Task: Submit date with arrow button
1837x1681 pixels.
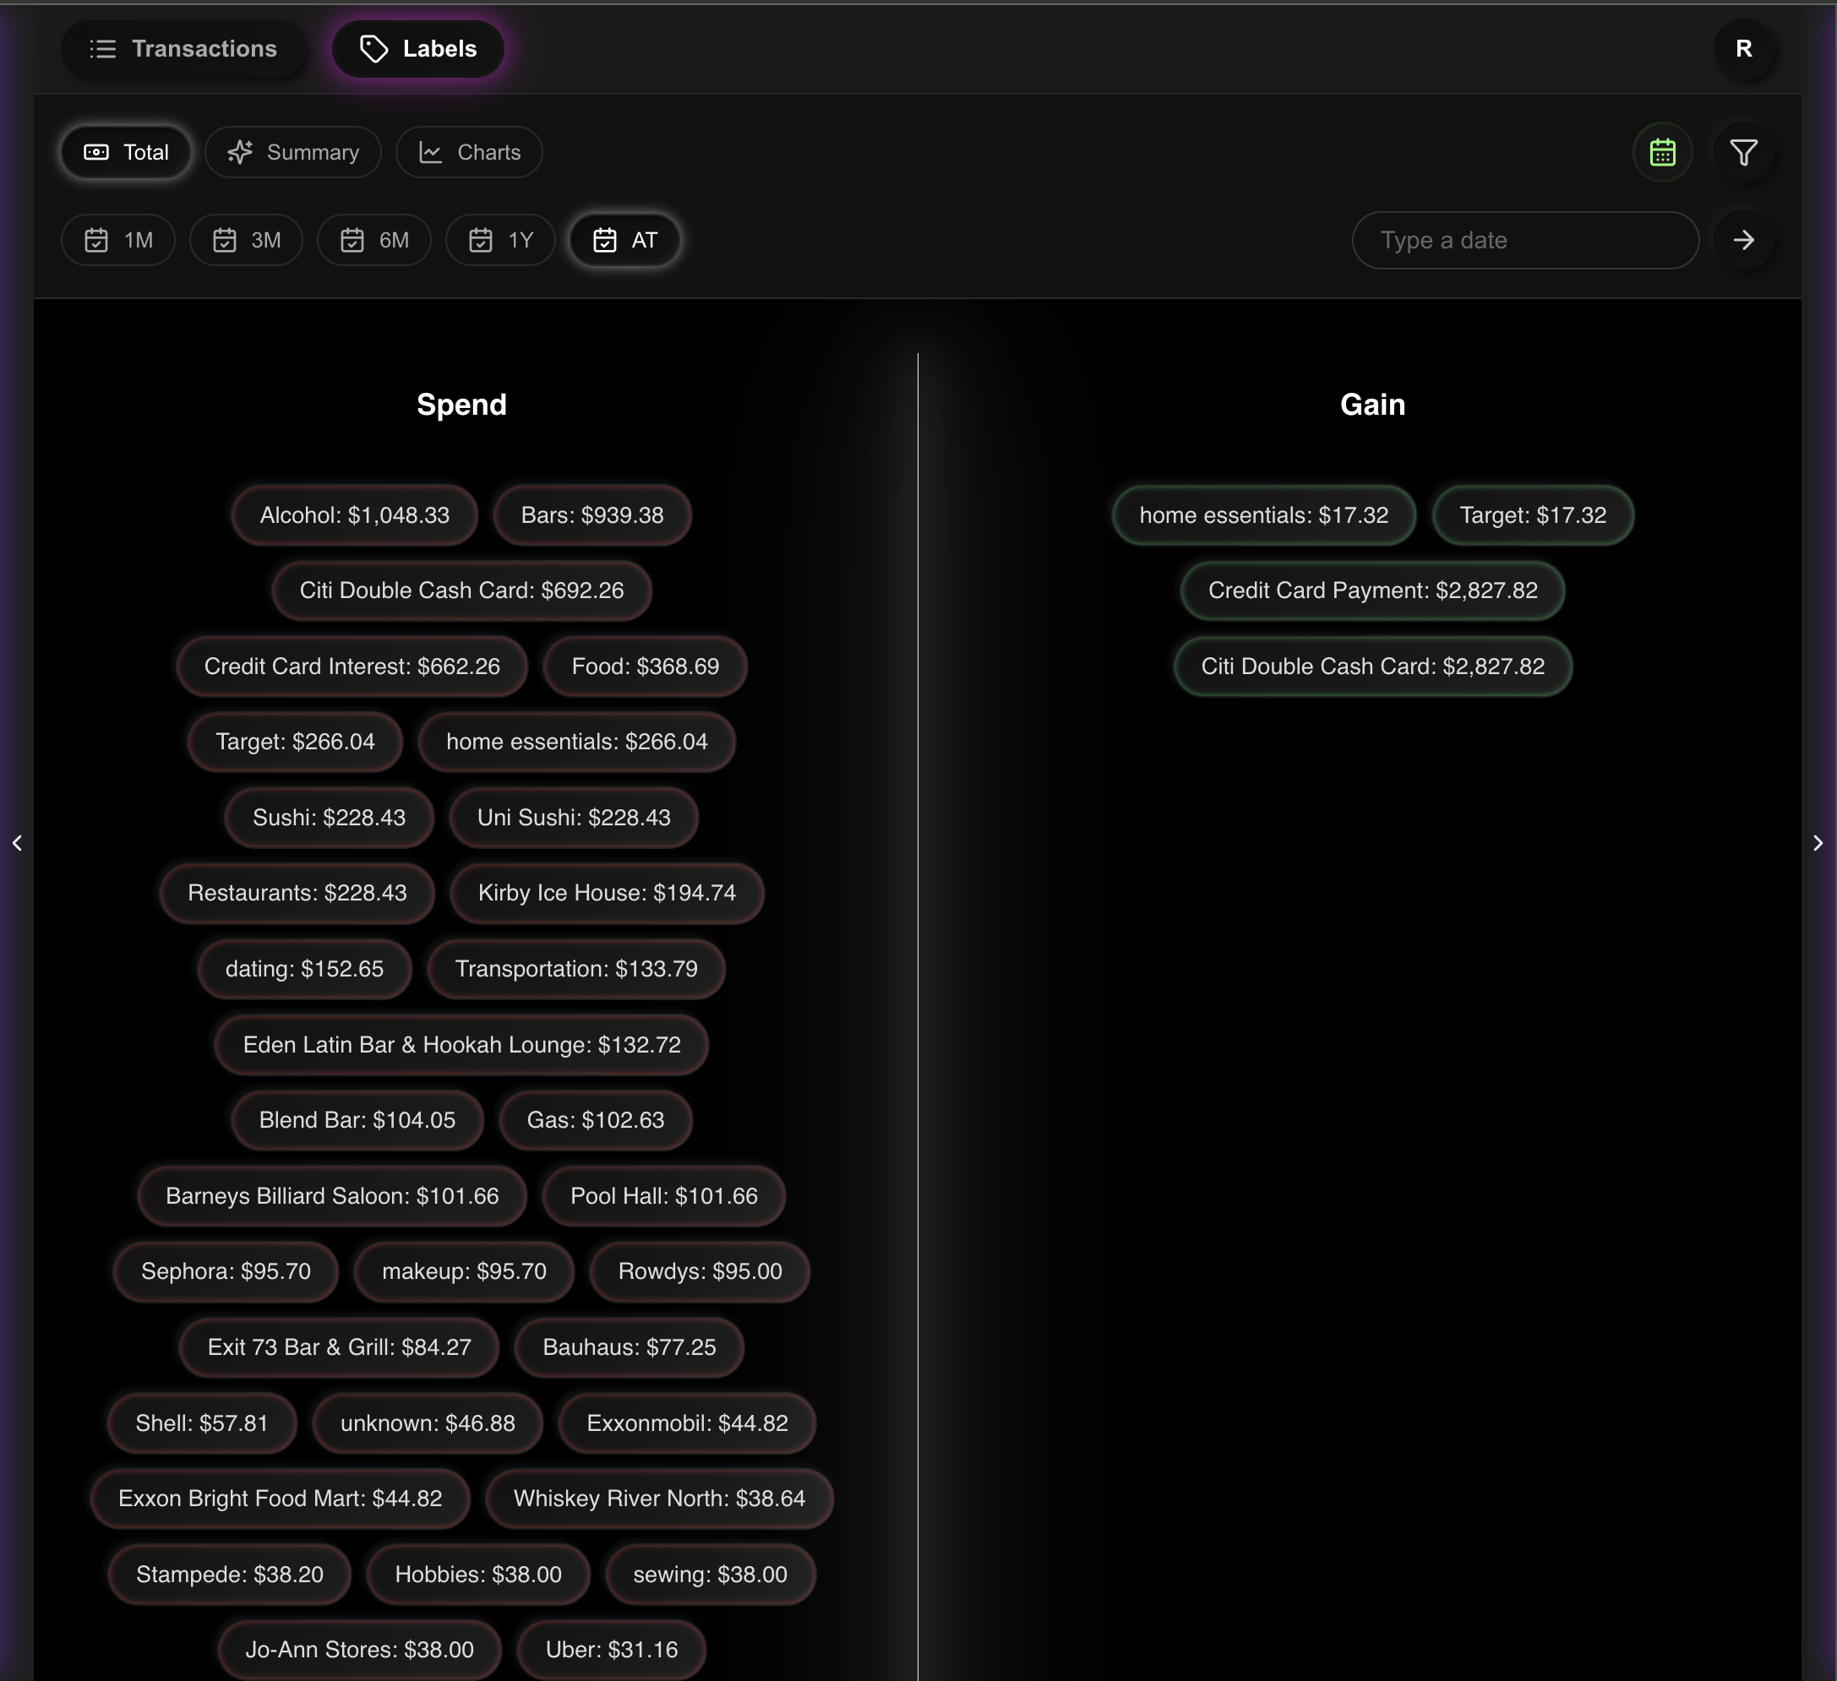Action: click(1743, 241)
